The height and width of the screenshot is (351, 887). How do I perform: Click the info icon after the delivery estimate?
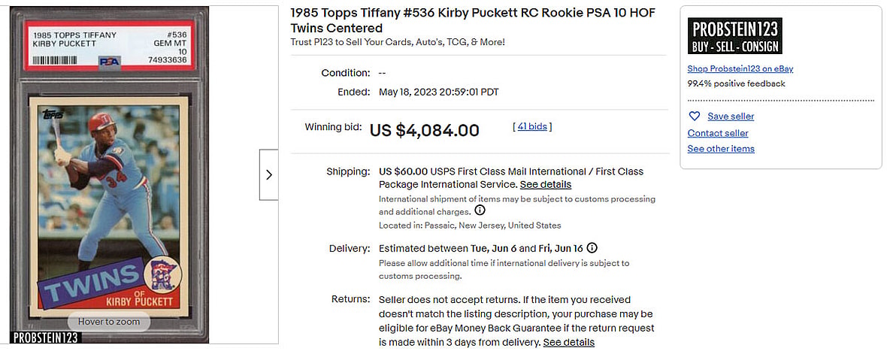pyautogui.click(x=592, y=248)
